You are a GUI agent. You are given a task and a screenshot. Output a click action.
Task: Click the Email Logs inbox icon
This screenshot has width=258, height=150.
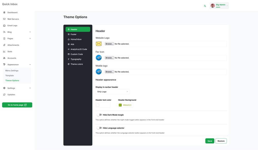point(4,26)
